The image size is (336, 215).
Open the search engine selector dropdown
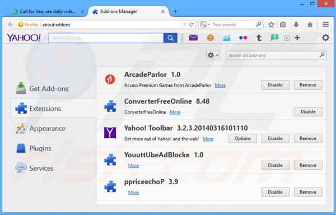coord(204,25)
